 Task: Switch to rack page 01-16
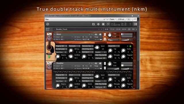click(107, 29)
